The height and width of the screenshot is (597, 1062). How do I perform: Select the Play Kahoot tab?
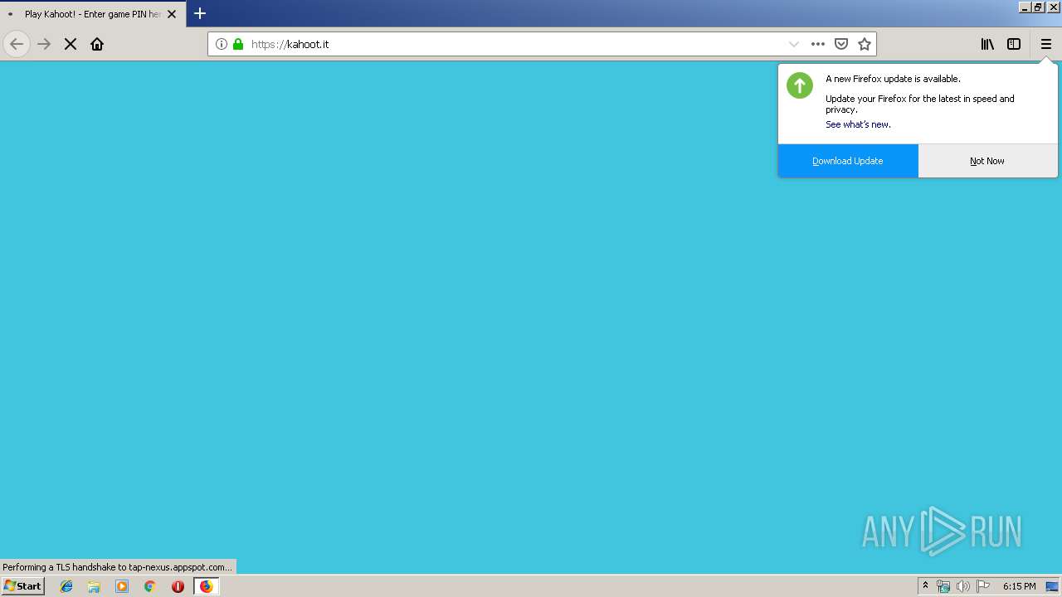pos(93,14)
